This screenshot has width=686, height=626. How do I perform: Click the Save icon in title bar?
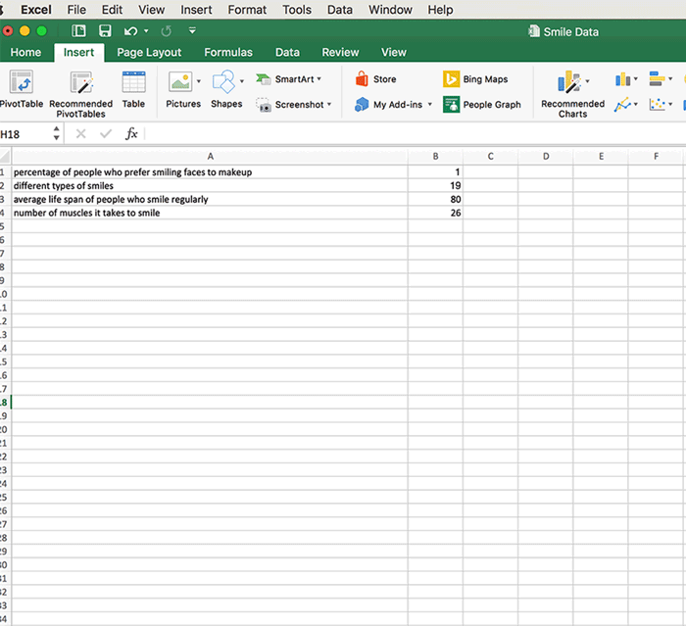pos(105,30)
